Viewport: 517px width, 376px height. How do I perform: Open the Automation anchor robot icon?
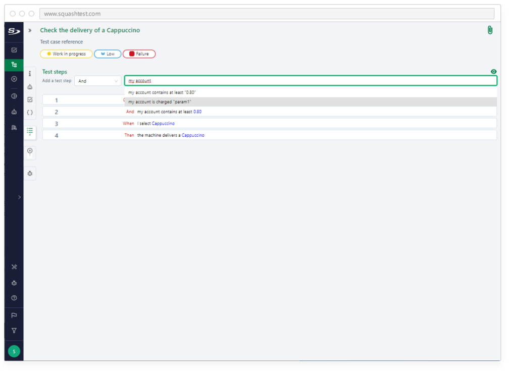pyautogui.click(x=30, y=87)
